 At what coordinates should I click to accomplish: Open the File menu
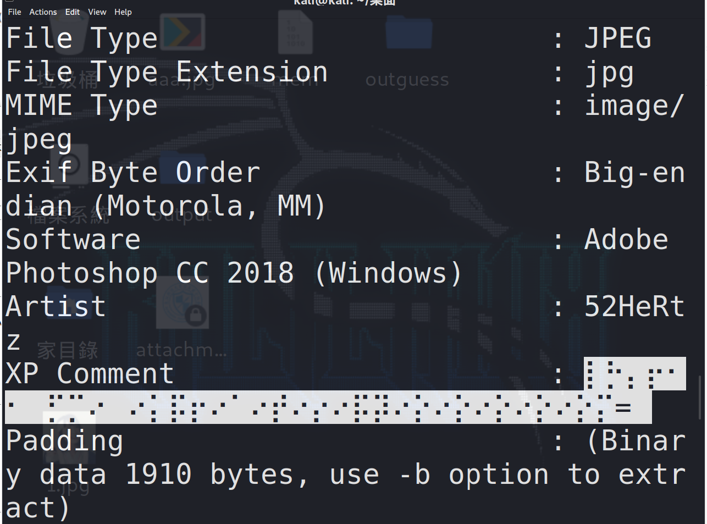click(x=14, y=12)
